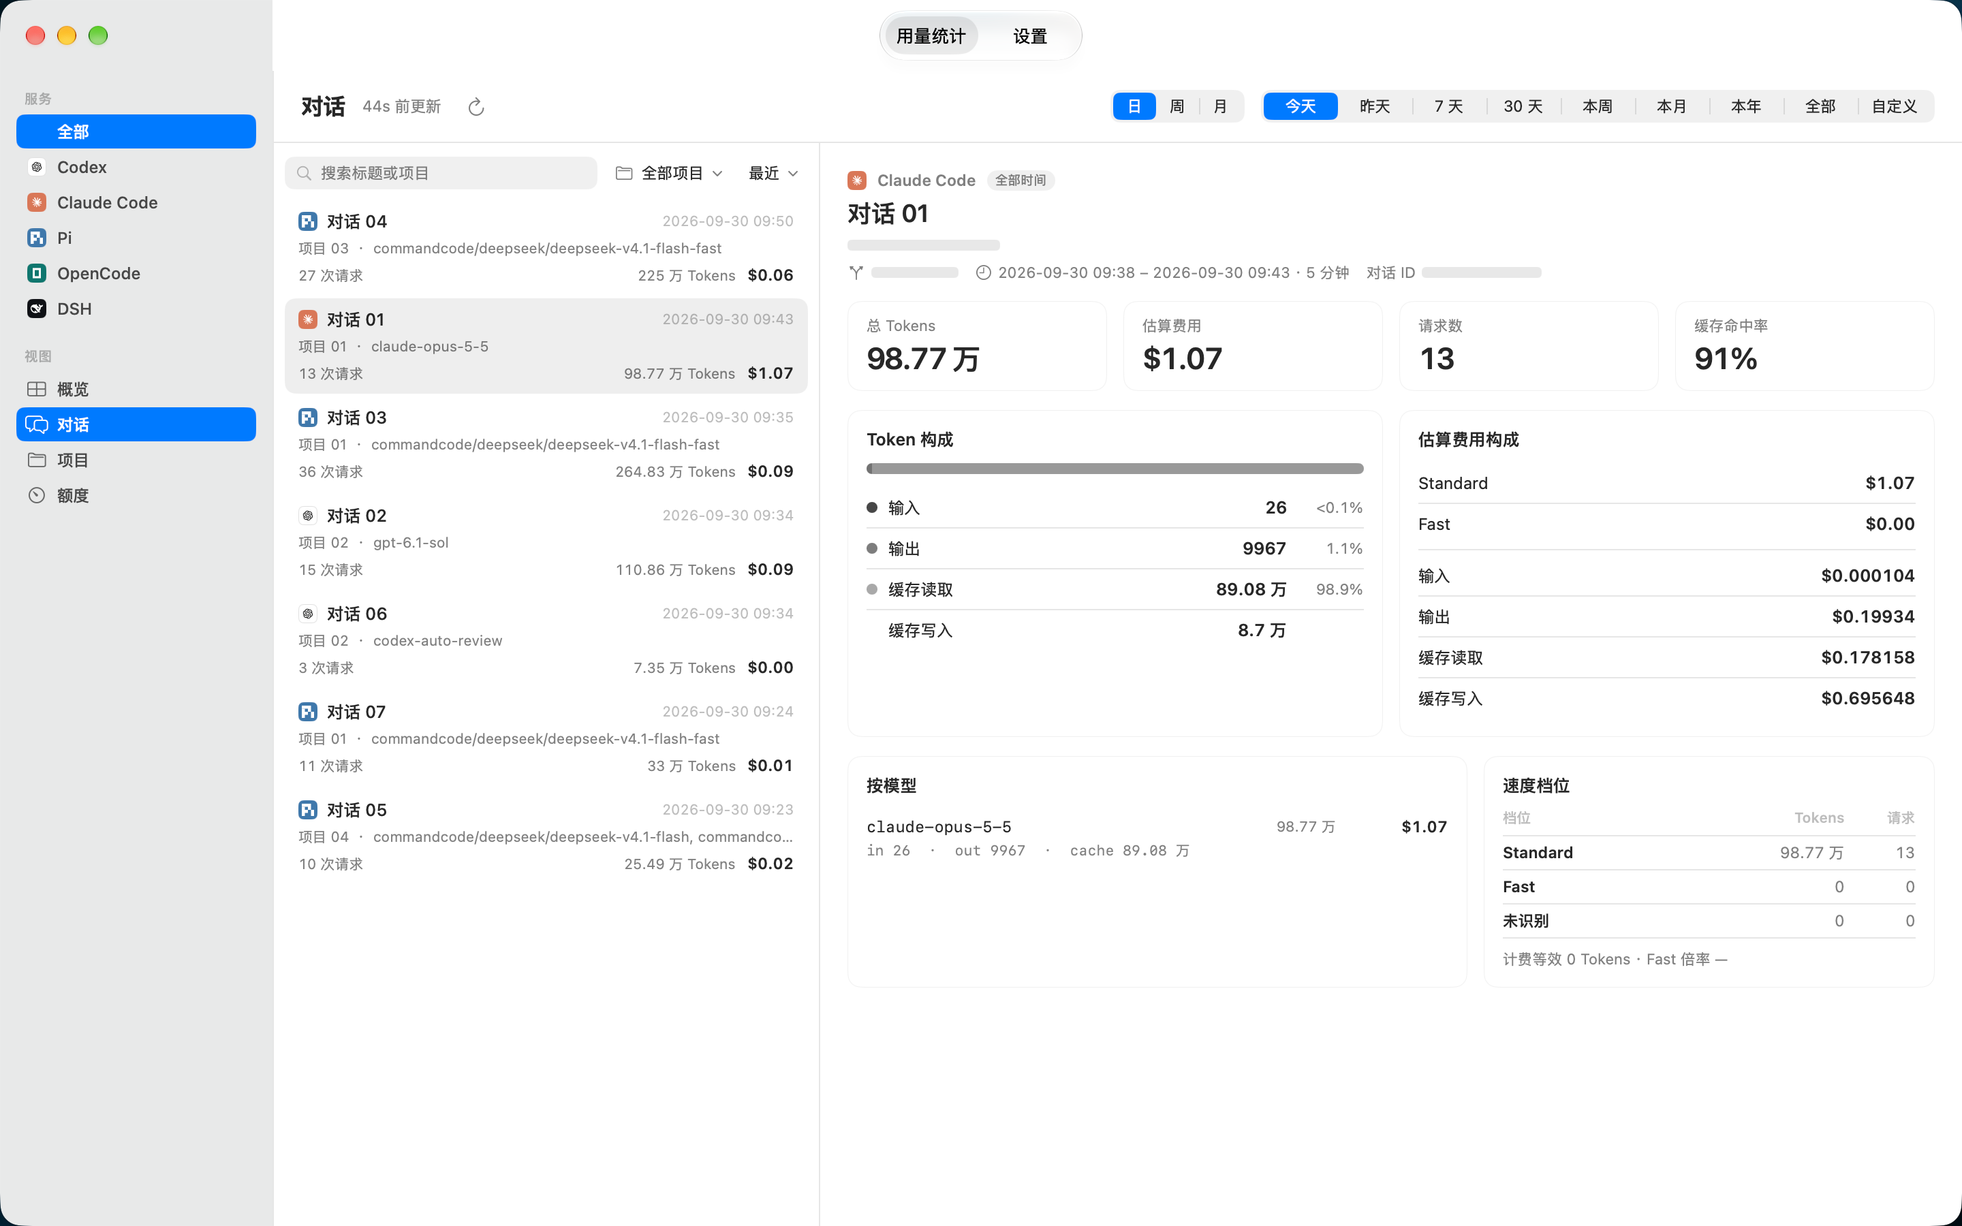Click the Pi service icon in sidebar
Viewport: 1962px width, 1226px height.
click(37, 238)
